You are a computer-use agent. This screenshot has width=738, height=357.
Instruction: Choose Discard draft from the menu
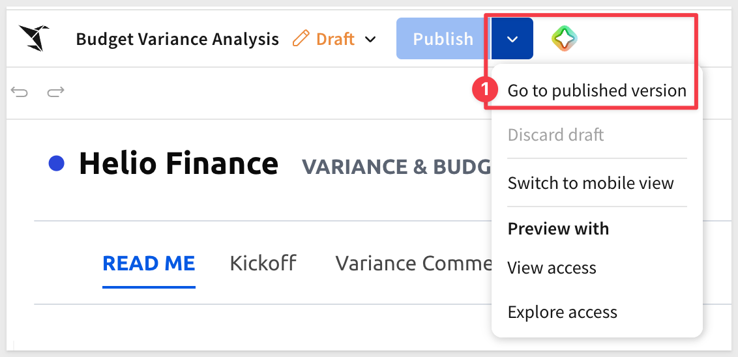[x=555, y=135]
